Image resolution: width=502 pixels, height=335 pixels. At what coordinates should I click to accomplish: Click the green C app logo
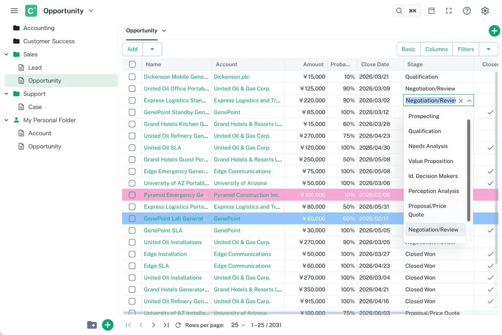31,11
